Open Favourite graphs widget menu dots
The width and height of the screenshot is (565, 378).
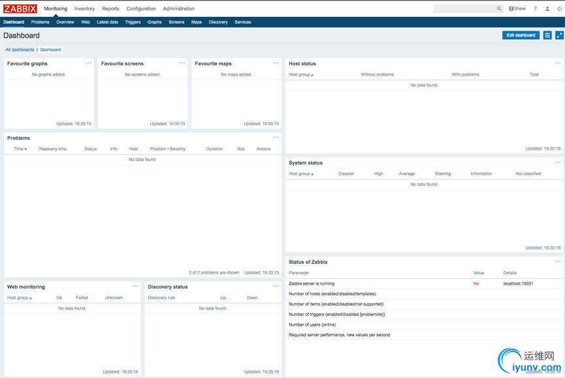88,63
